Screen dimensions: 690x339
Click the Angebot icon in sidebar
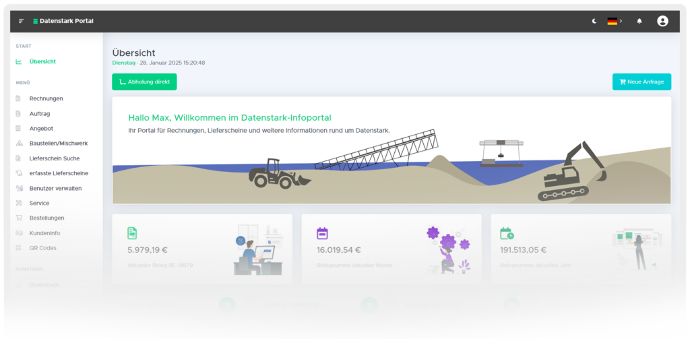click(18, 129)
